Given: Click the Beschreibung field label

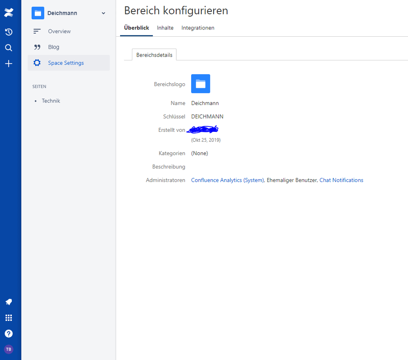Looking at the screenshot, I should [169, 167].
